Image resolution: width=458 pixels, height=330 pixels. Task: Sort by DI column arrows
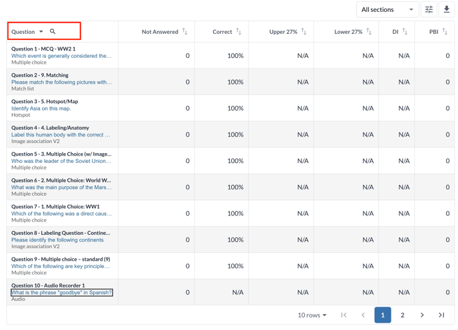405,31
